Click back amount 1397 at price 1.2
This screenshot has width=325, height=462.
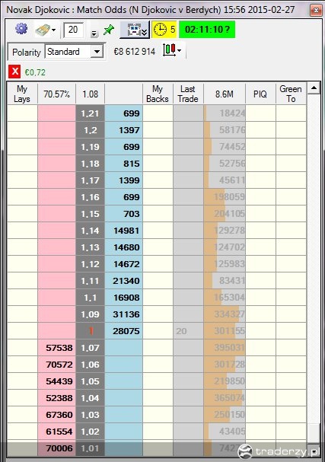124,130
